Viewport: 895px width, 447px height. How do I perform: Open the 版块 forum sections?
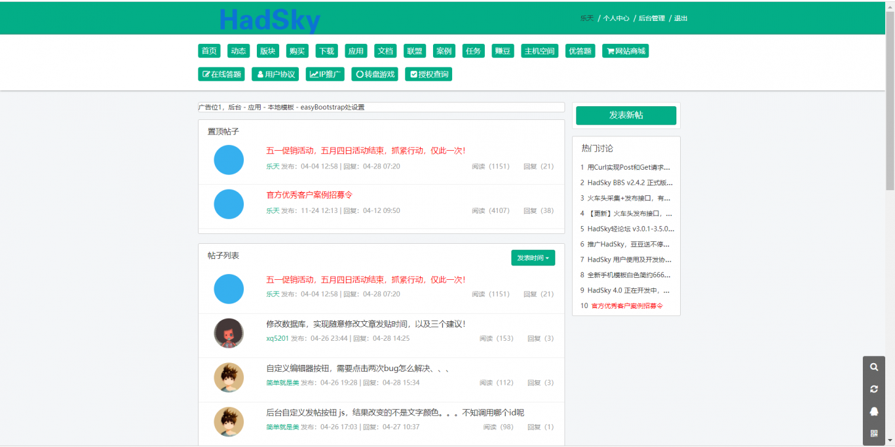267,51
